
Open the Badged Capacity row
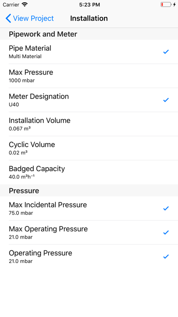89,172
